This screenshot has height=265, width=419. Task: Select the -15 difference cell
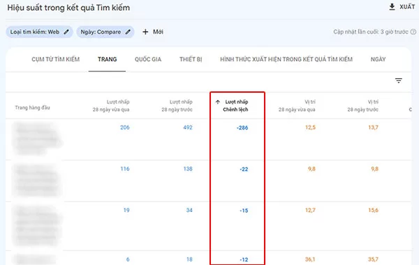click(244, 211)
